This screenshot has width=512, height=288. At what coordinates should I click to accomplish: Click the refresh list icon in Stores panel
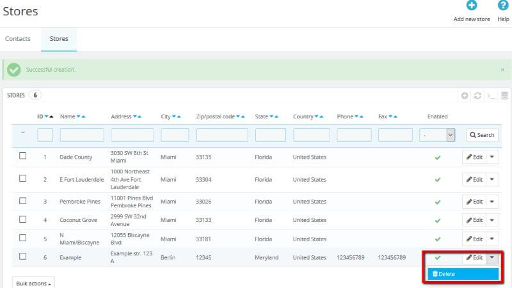[x=477, y=96]
